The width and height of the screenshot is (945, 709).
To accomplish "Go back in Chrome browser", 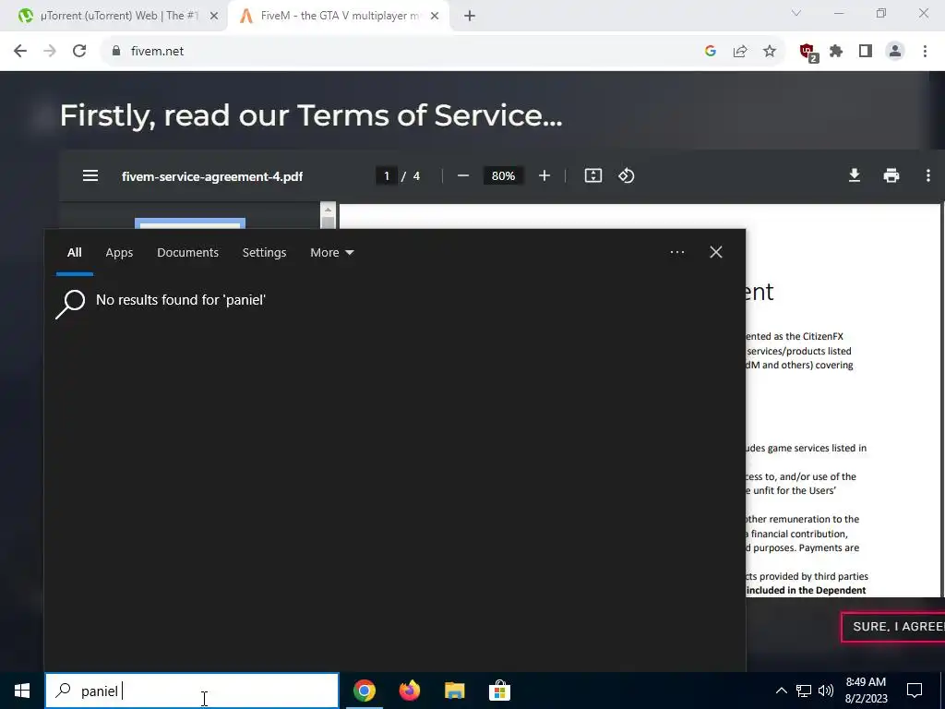I will 20,52.
